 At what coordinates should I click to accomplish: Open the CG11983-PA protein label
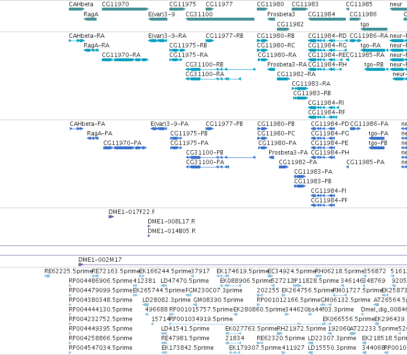point(313,172)
